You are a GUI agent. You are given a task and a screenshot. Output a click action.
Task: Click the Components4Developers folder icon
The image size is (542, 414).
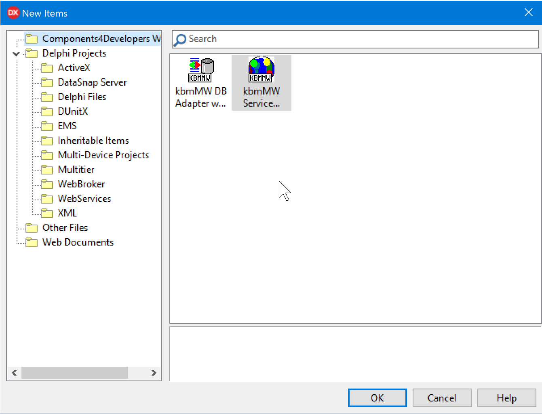click(32, 39)
